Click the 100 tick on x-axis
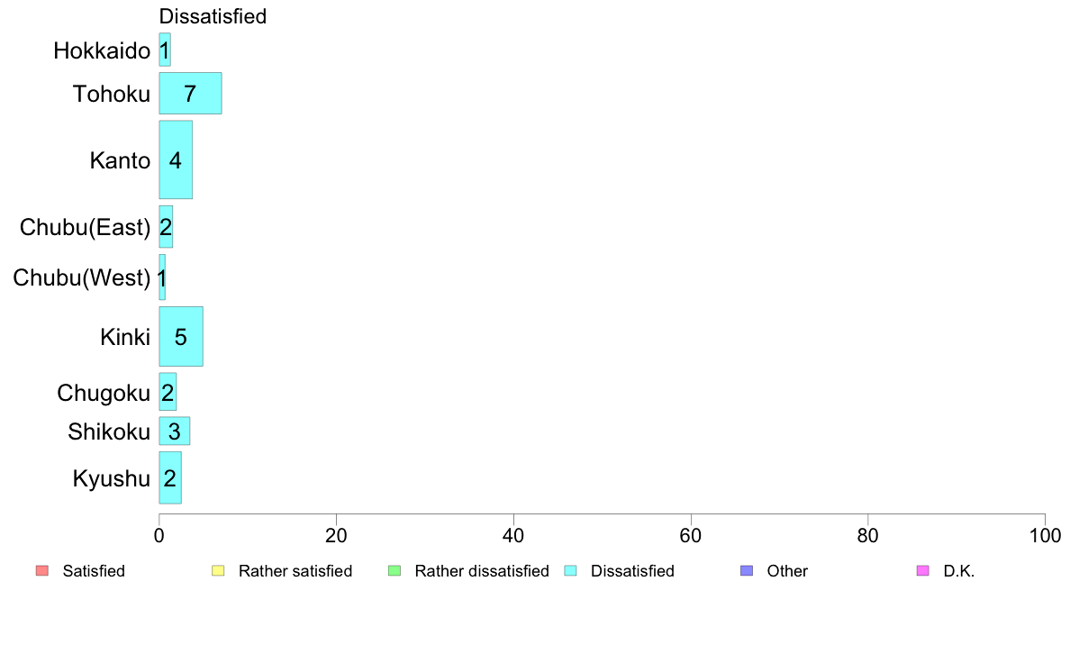 tap(1045, 536)
